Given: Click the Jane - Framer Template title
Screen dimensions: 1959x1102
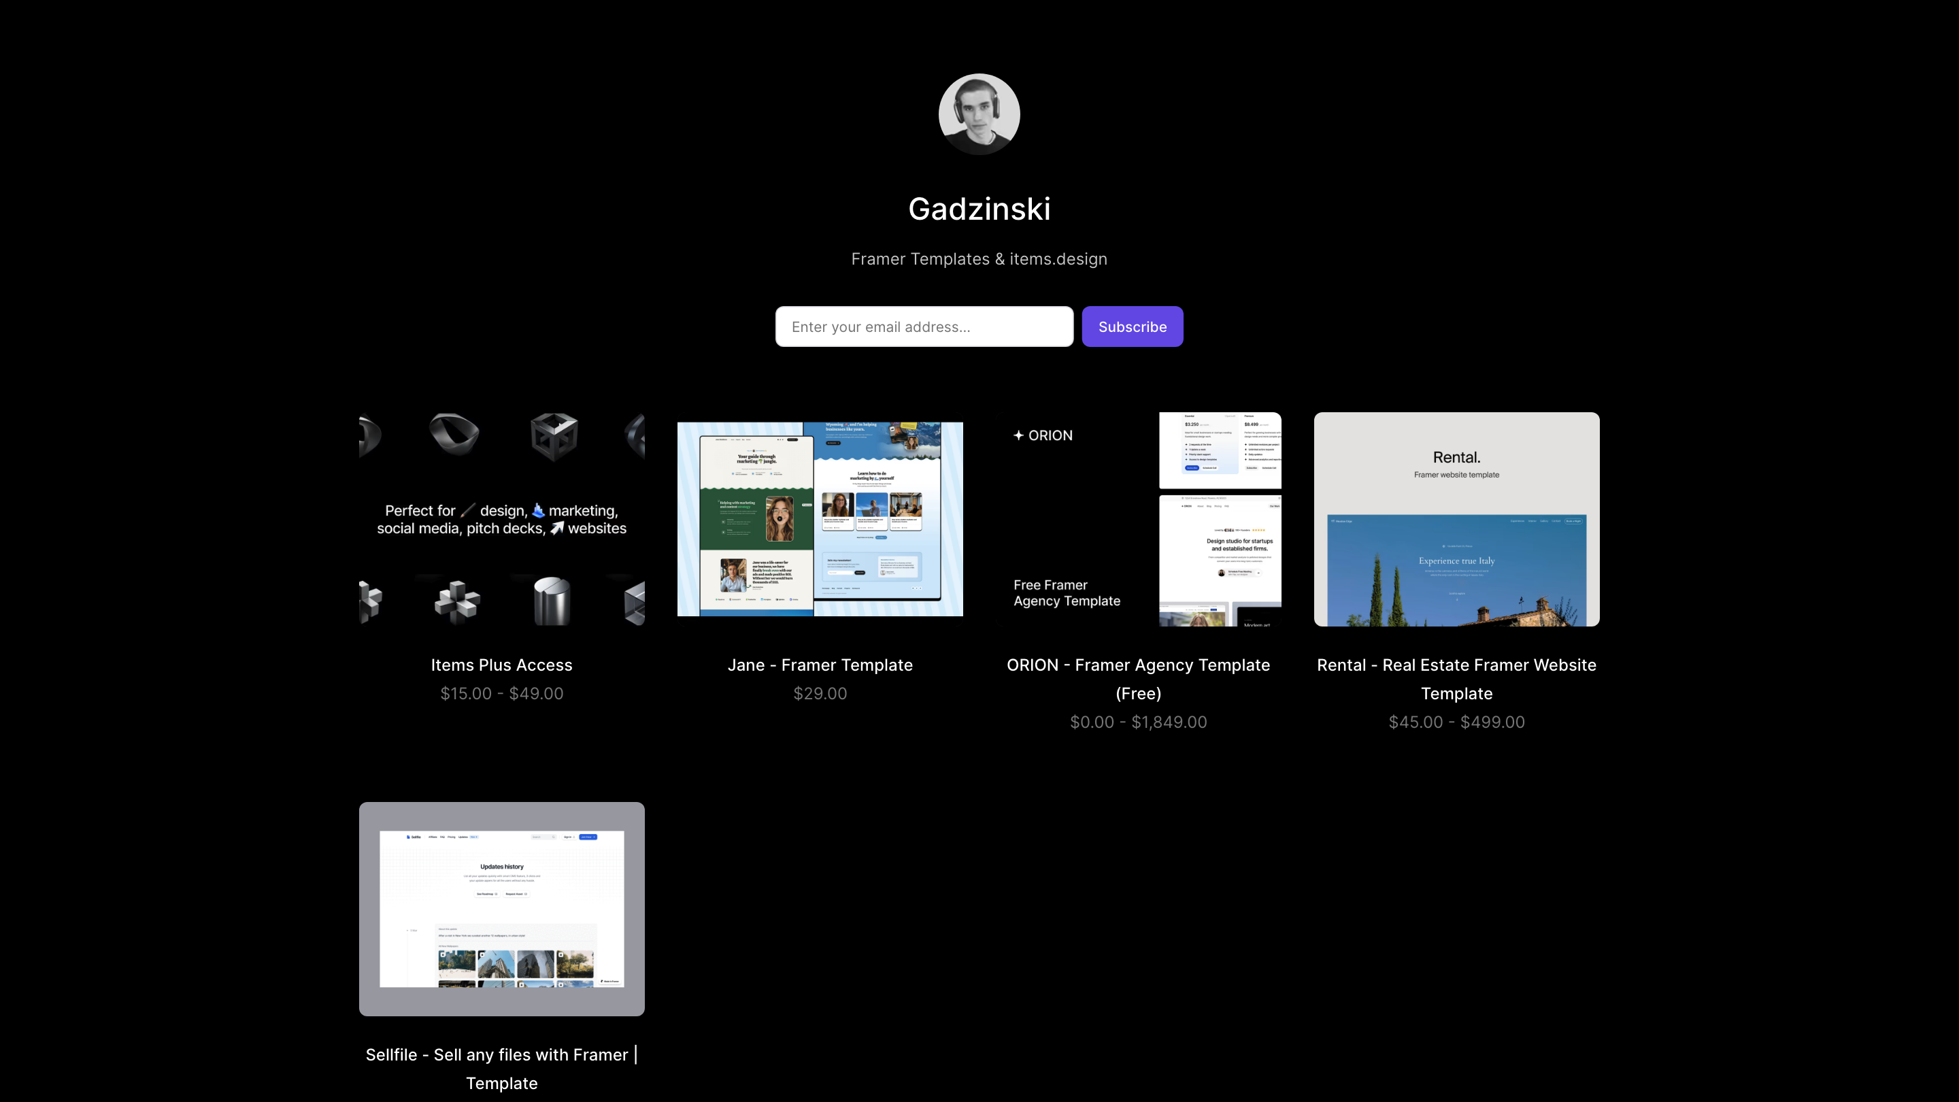Looking at the screenshot, I should coord(820,665).
